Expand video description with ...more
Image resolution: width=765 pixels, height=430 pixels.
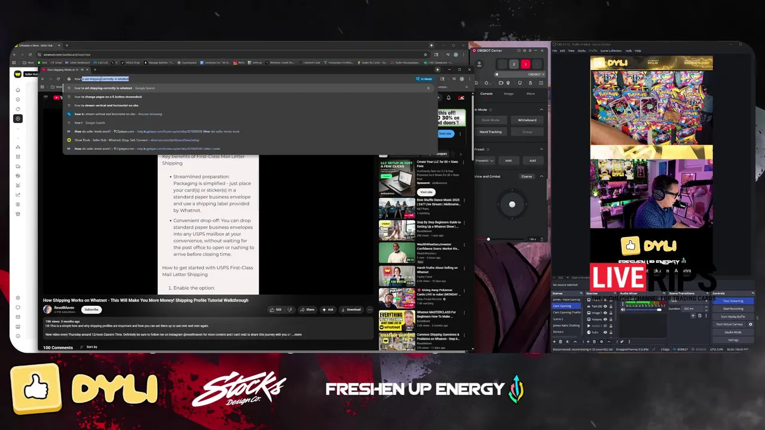(x=297, y=334)
